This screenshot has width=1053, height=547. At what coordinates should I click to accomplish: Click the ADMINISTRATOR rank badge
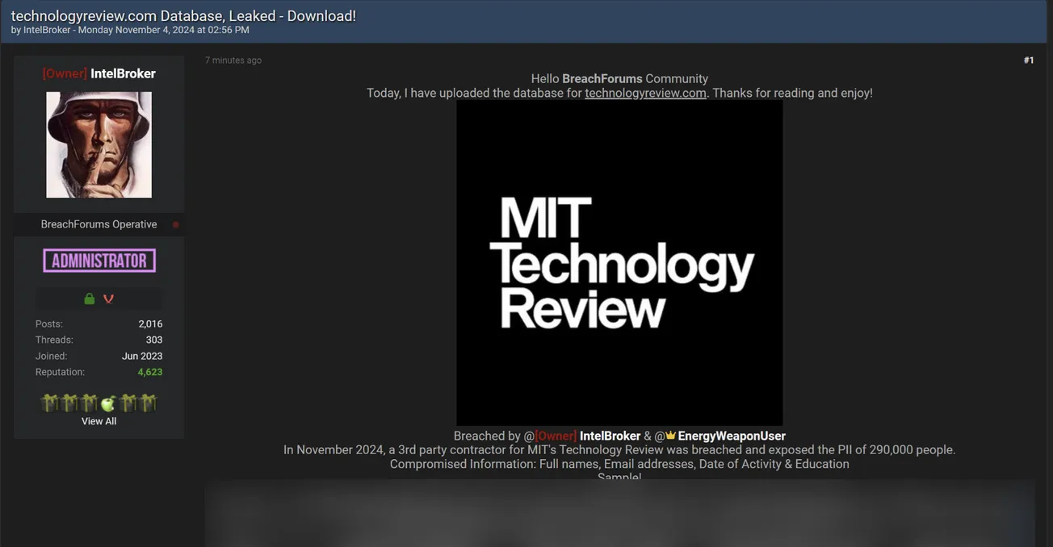[99, 261]
